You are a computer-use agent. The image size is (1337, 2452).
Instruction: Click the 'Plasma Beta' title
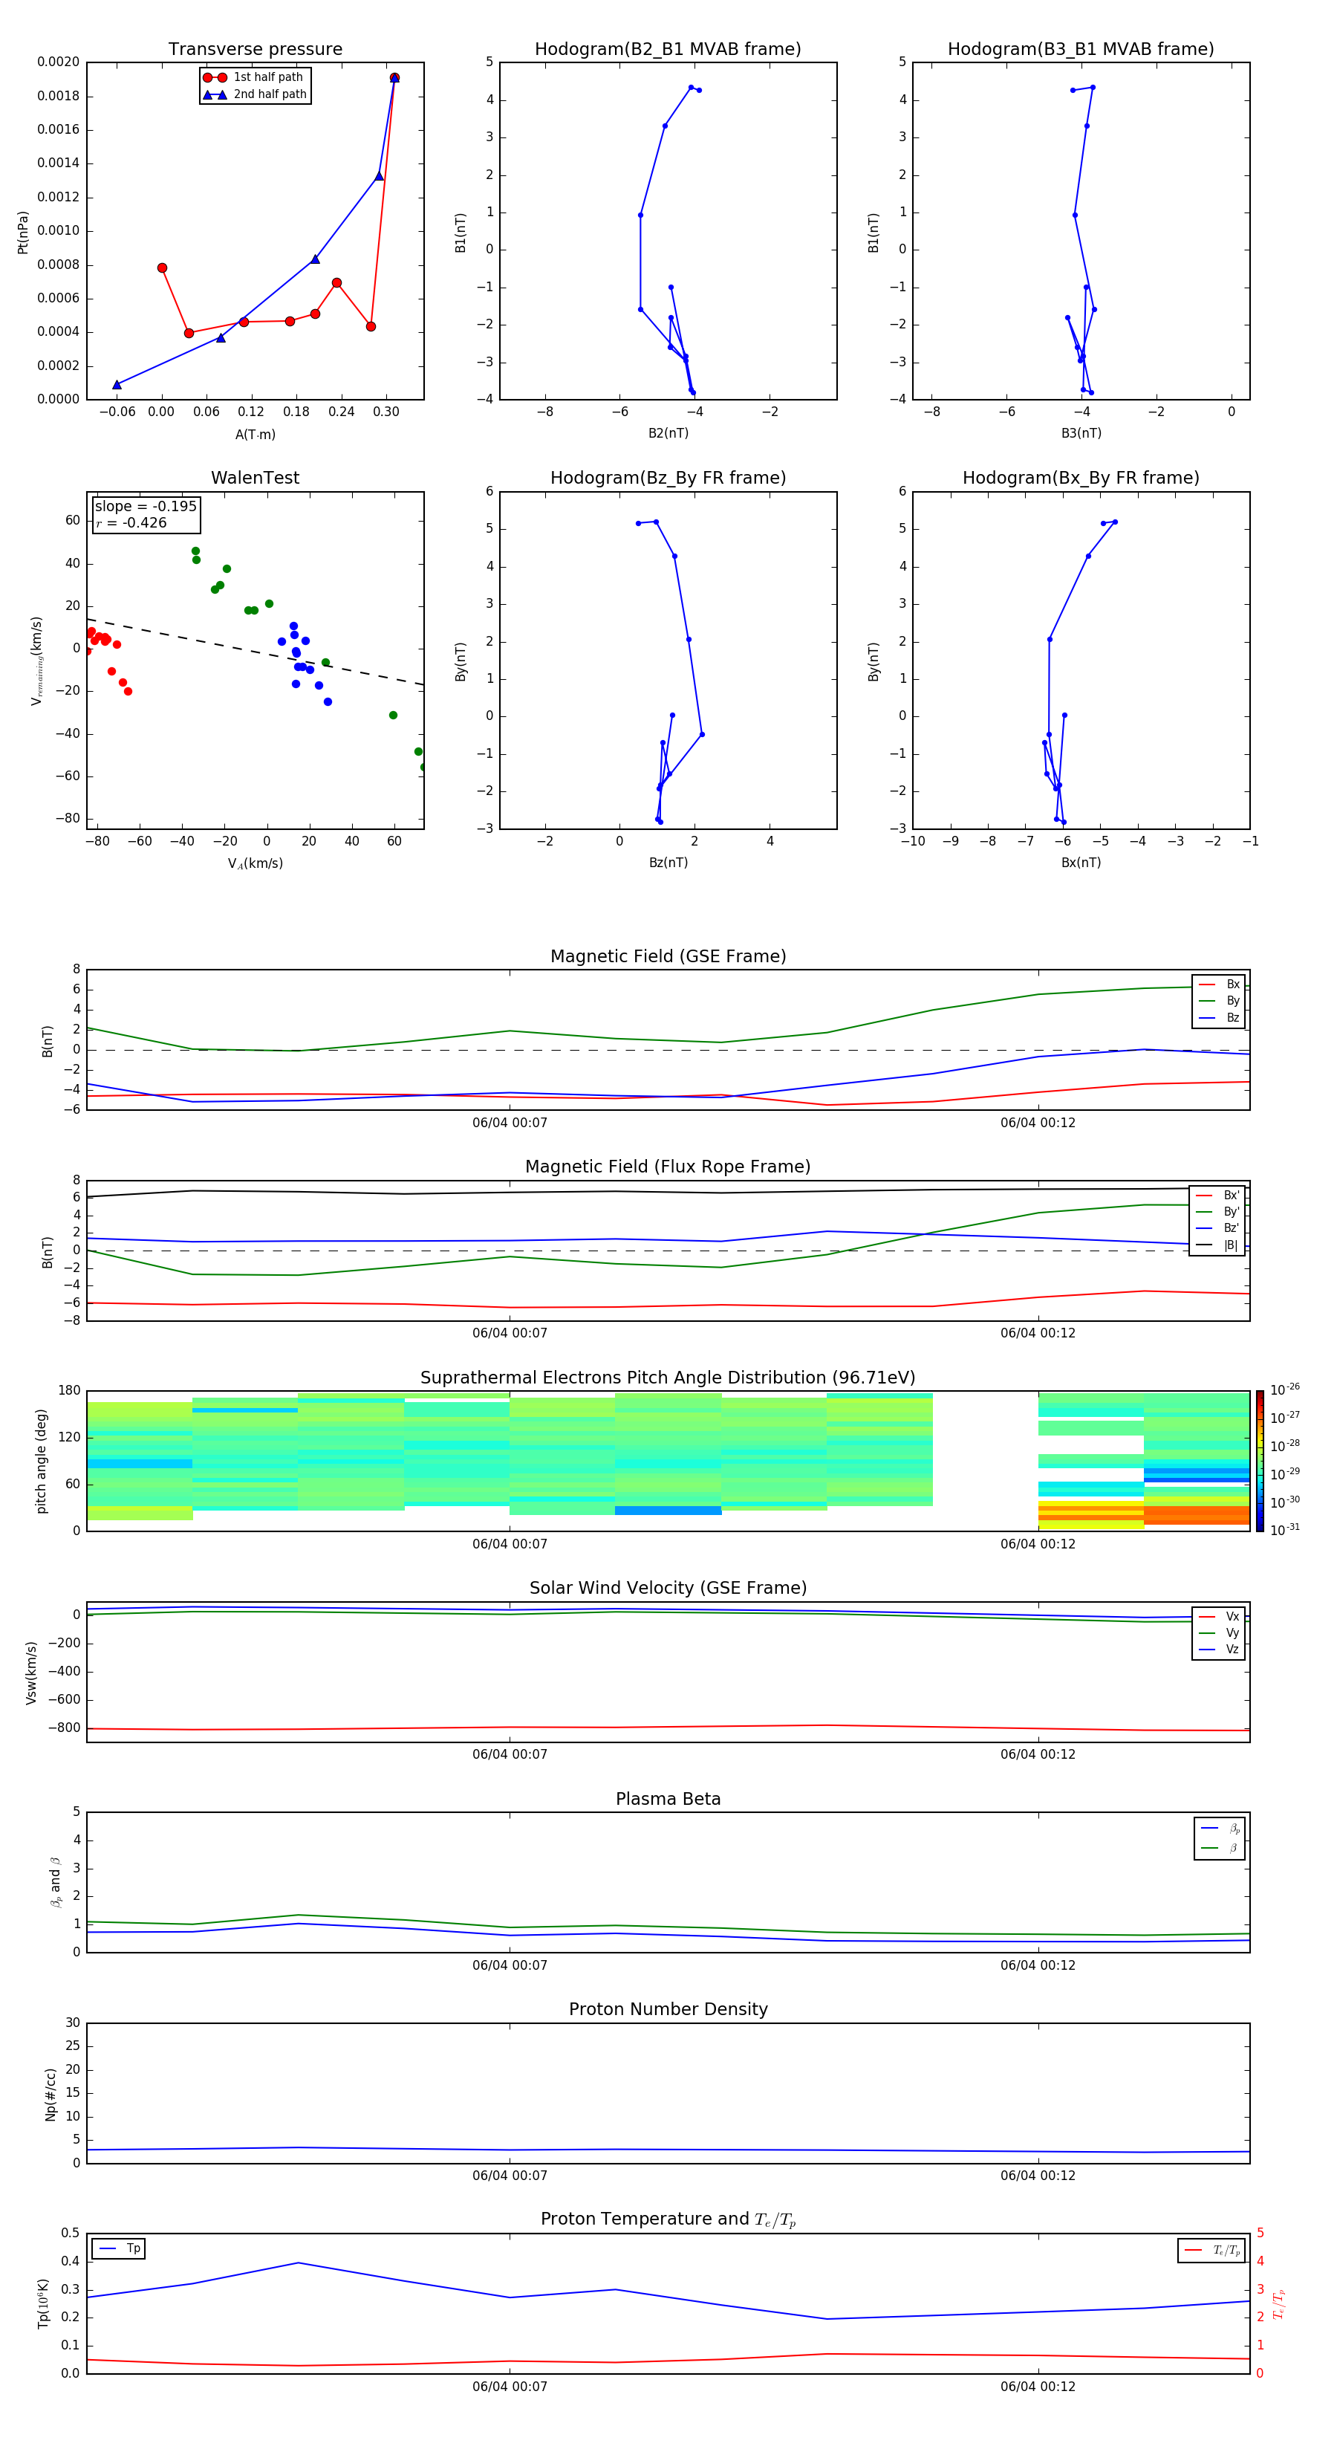click(x=668, y=1799)
